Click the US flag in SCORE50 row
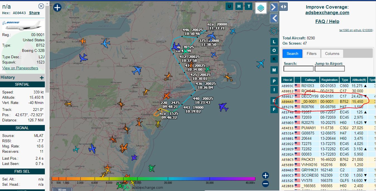Screen dimensions: 376x191 (x=297, y=175)
